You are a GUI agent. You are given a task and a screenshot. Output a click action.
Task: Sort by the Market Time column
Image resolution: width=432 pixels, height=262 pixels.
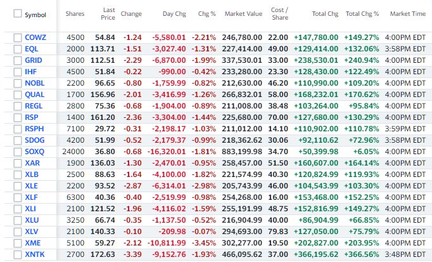pyautogui.click(x=409, y=14)
